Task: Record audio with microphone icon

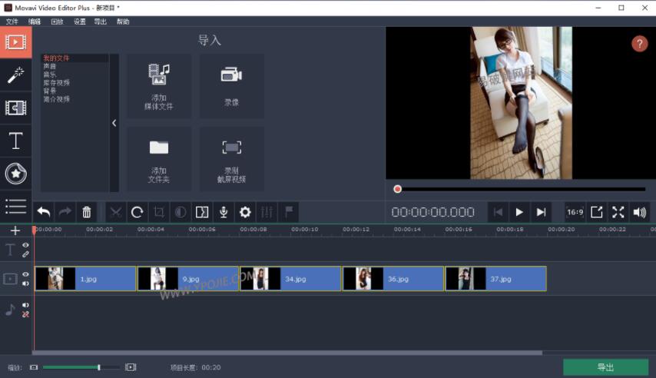Action: point(224,212)
